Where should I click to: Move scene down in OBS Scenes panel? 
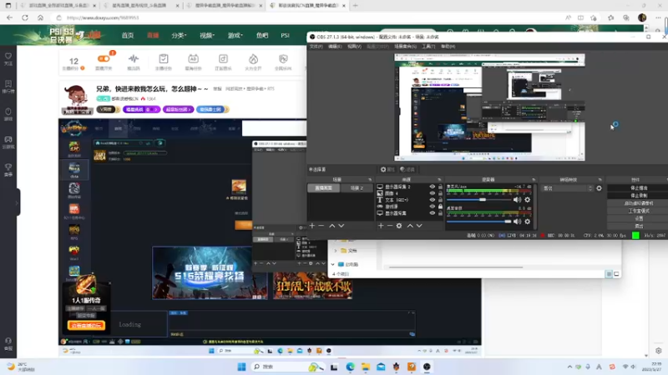coord(342,226)
